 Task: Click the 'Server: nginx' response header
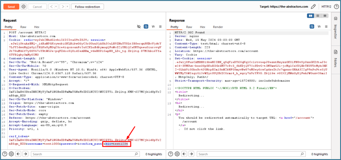[186, 36]
